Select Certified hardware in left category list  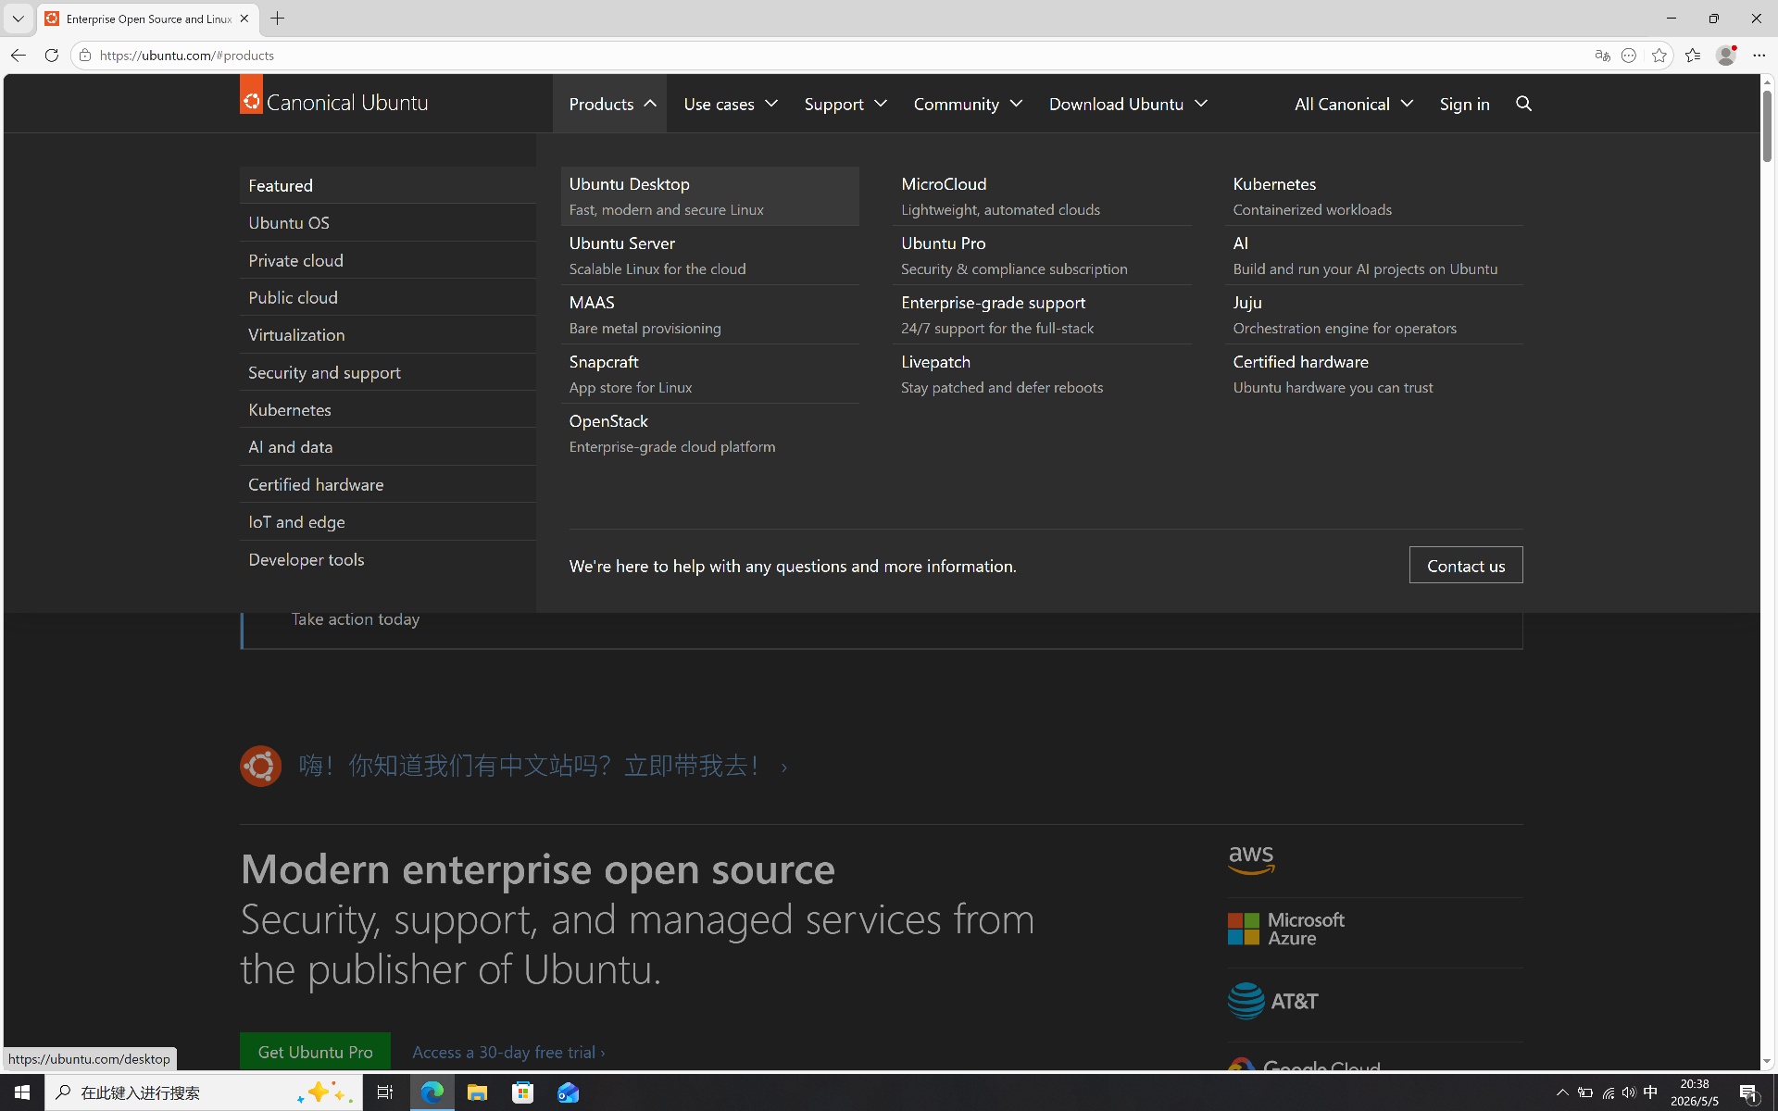[x=388, y=484]
